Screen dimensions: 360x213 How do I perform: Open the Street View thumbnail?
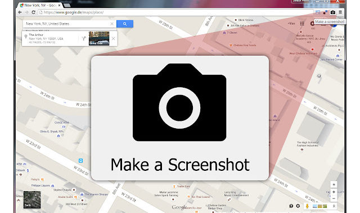tap(99, 39)
